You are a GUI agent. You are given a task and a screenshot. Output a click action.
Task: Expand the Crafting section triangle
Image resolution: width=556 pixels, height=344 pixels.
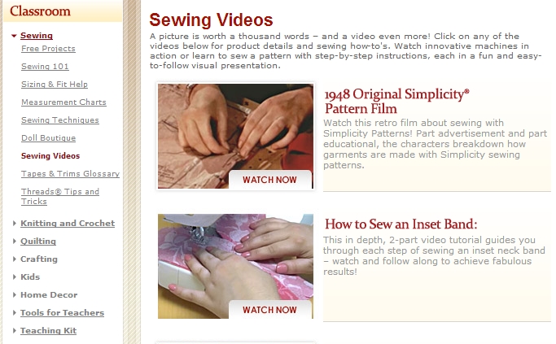click(x=14, y=259)
